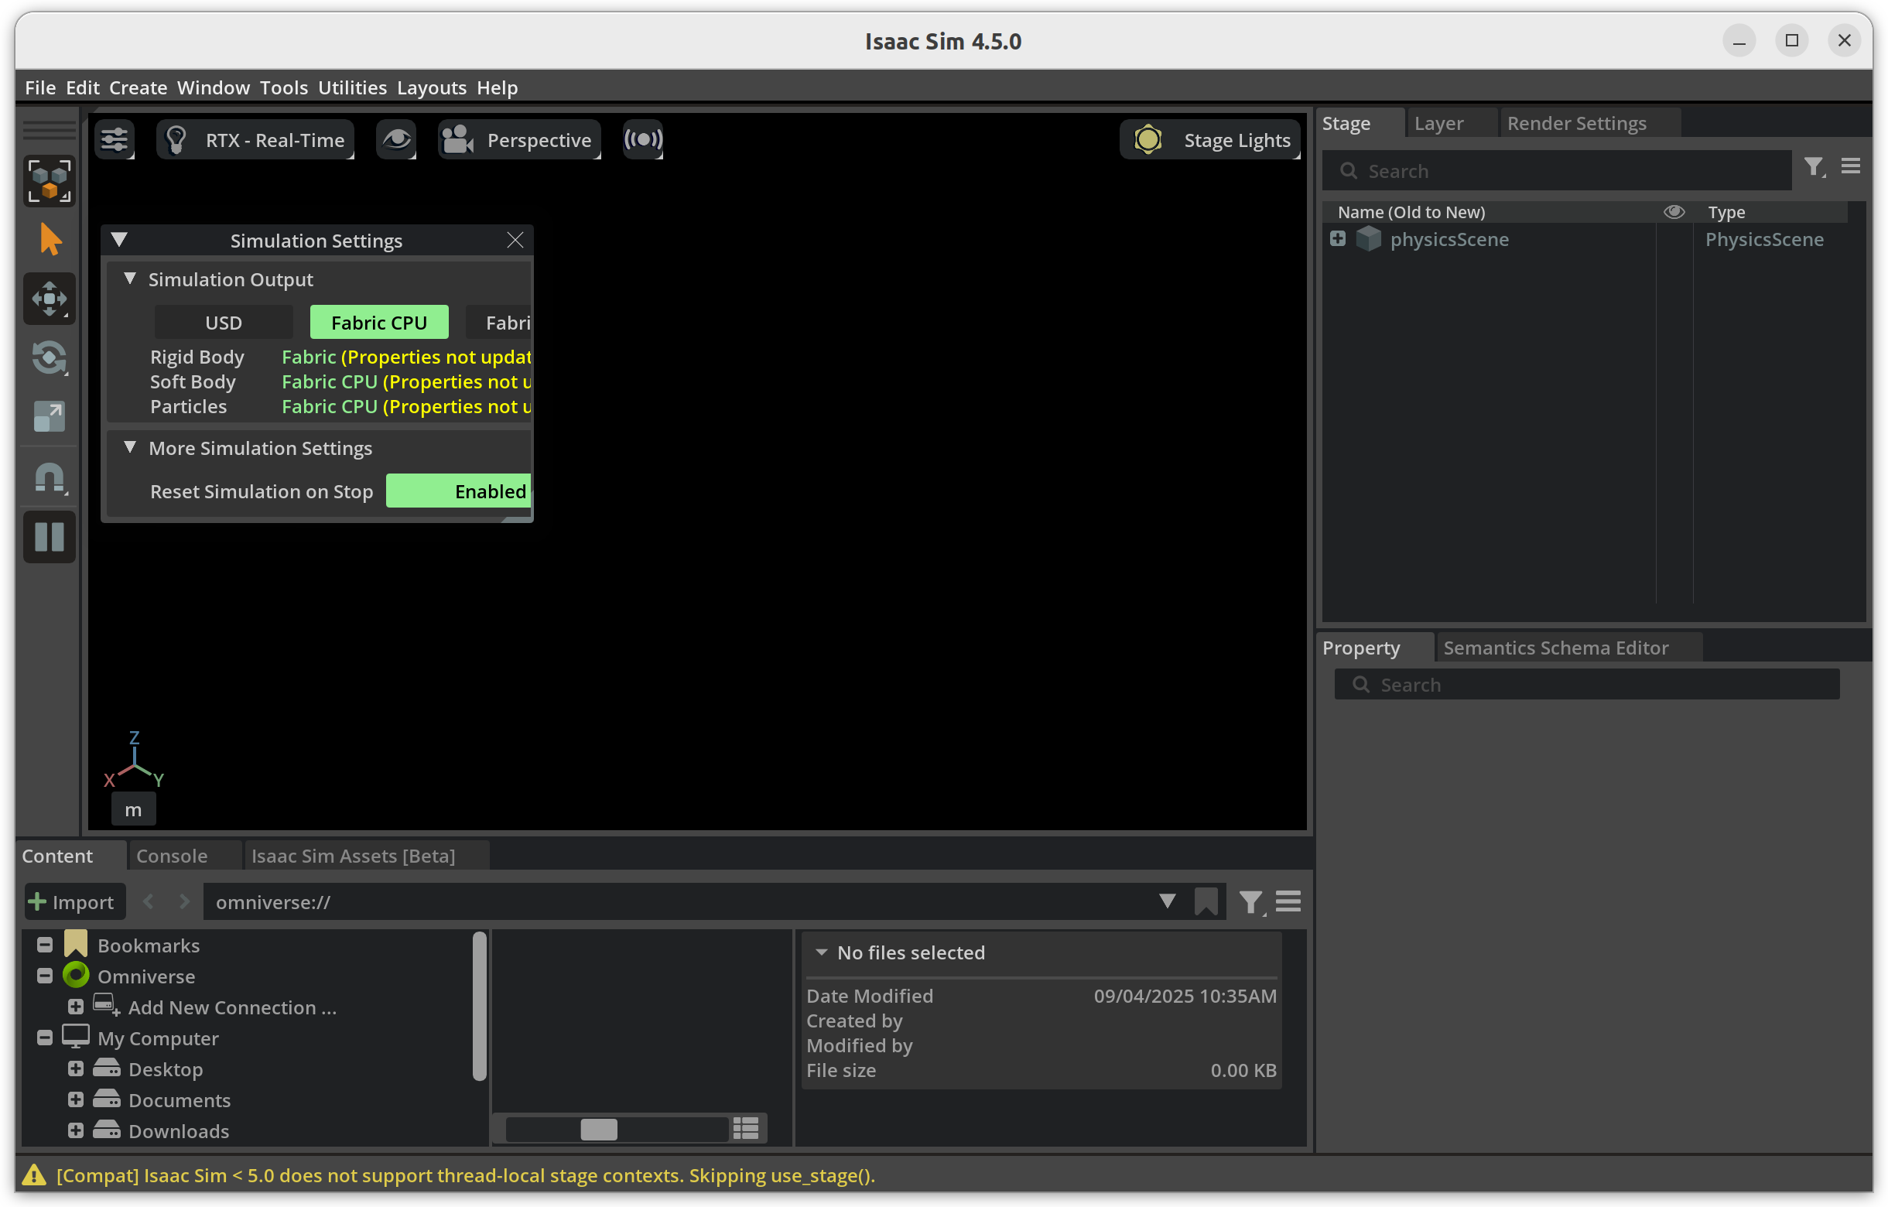The height and width of the screenshot is (1207, 1888).
Task: Open the Stage options hamburger menu
Action: (x=1851, y=166)
